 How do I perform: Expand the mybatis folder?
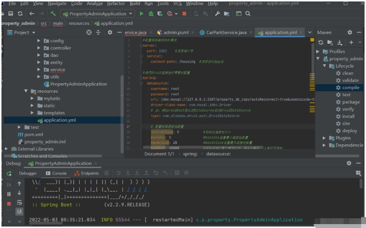(x=32, y=99)
